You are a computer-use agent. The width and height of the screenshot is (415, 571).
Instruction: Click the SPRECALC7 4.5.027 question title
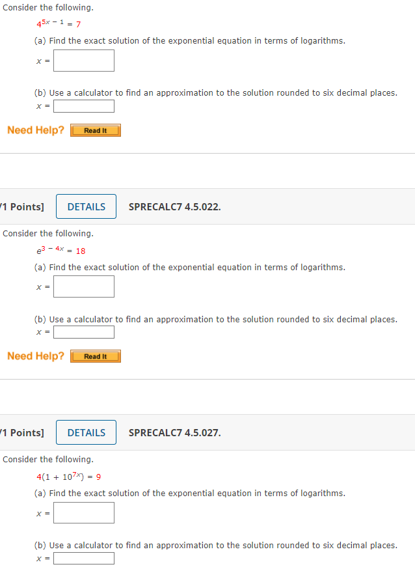coord(174,432)
